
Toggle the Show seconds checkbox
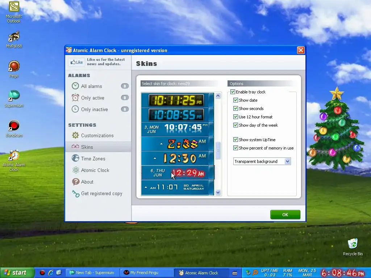[x=235, y=108]
